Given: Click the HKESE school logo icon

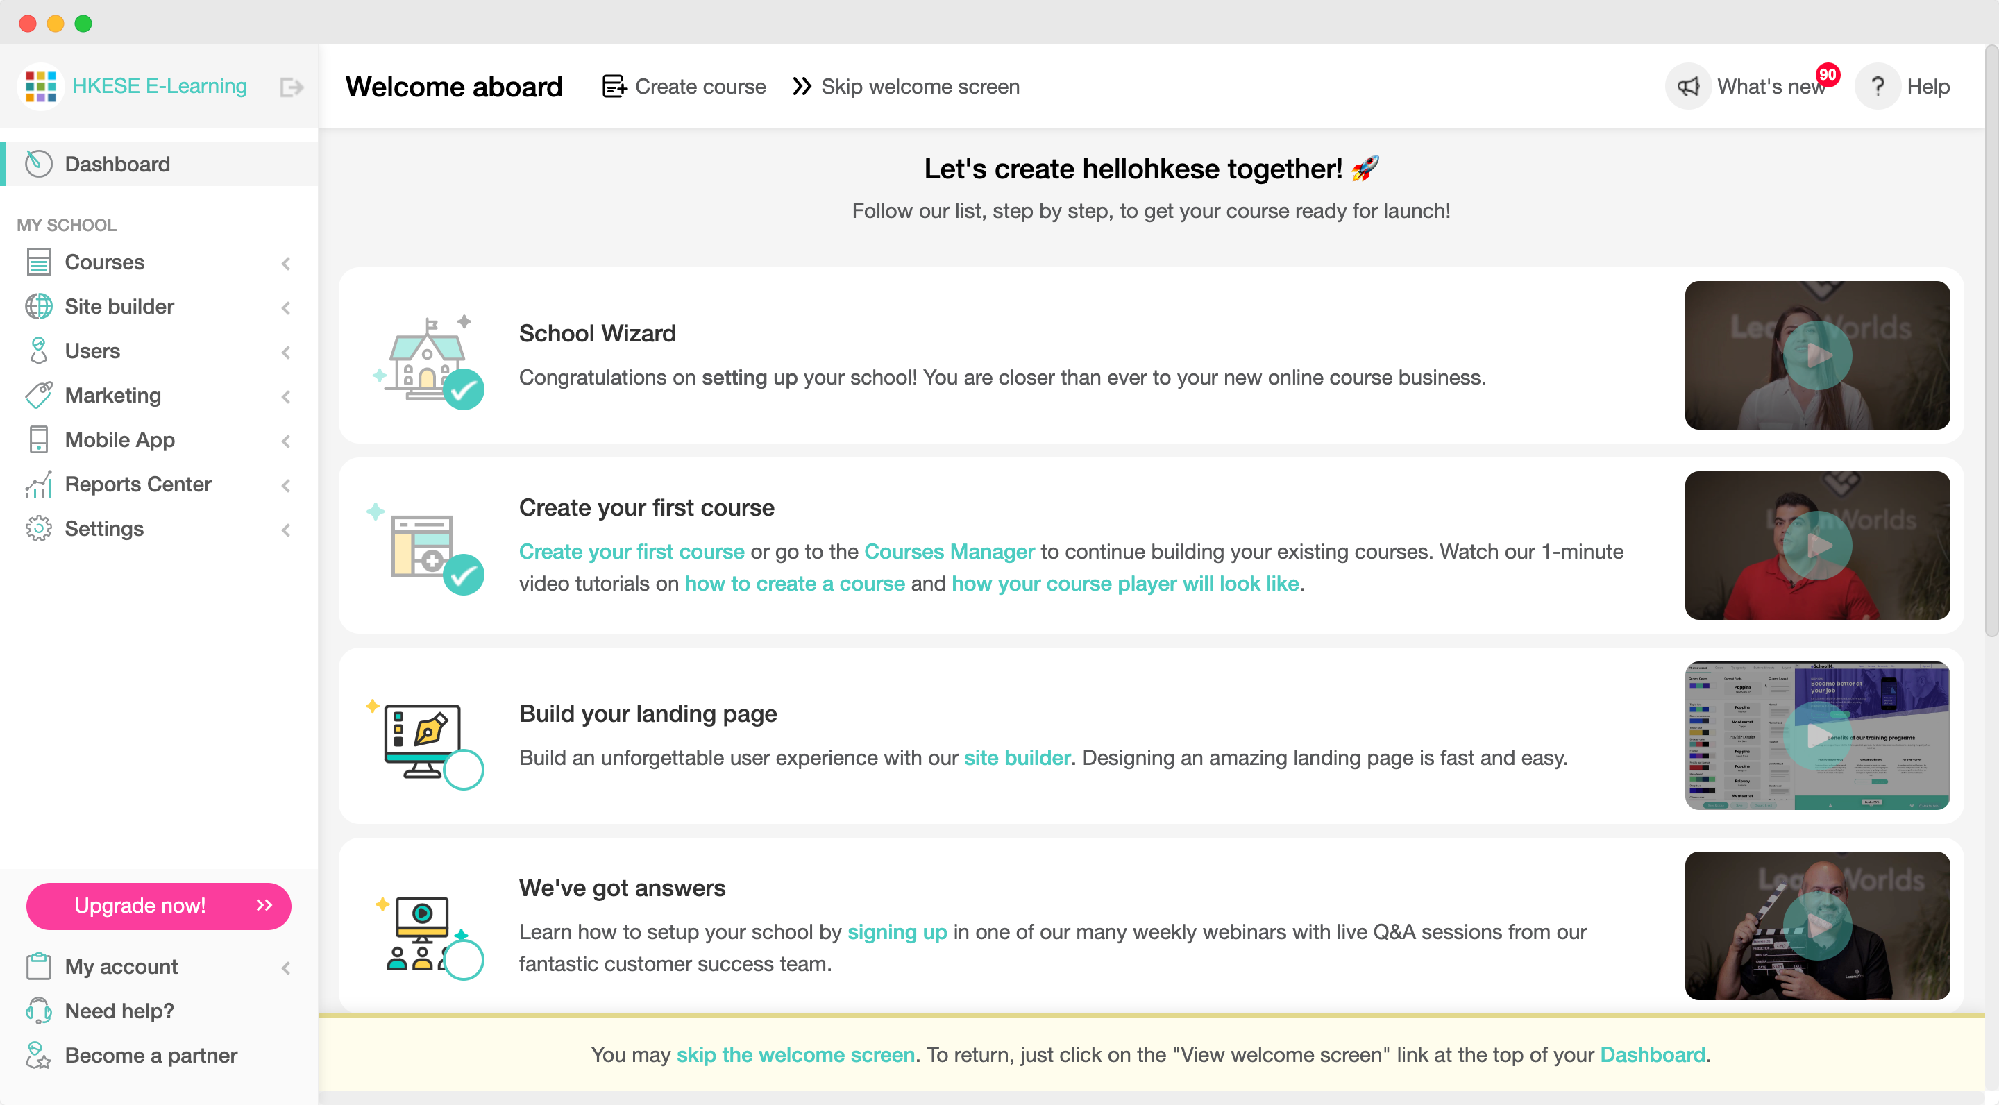Looking at the screenshot, I should (x=40, y=86).
